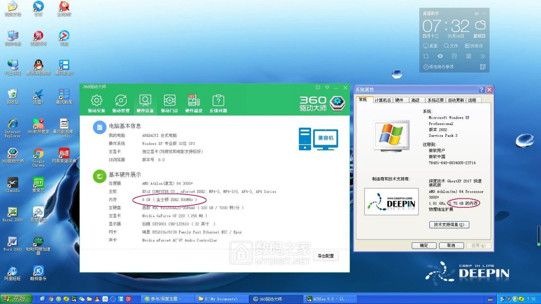Click 开始 Start button

click(16, 299)
